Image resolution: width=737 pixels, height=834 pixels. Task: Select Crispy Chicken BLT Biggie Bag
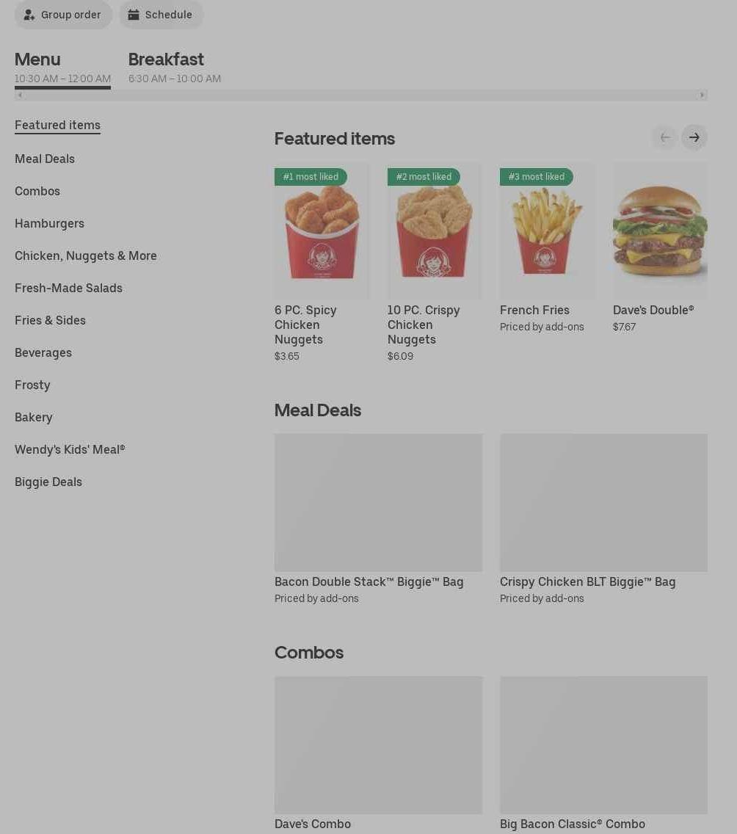pos(603,520)
